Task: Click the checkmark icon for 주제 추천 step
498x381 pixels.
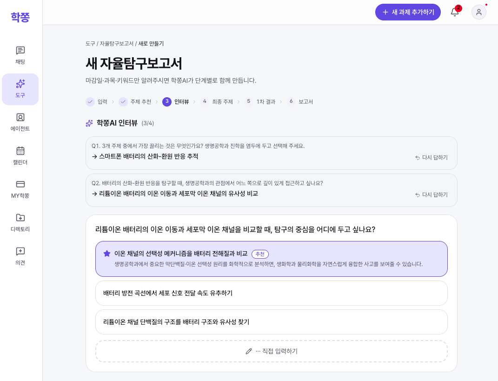Action: (123, 102)
